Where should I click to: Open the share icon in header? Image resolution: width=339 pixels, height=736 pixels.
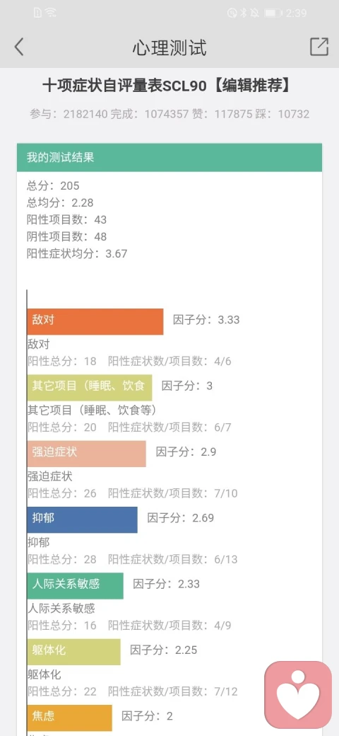click(319, 47)
